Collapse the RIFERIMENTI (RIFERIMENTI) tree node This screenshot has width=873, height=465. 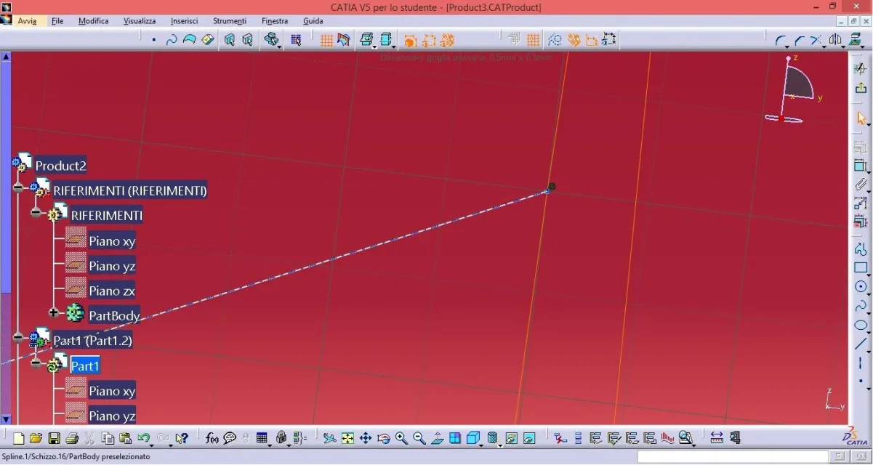point(18,188)
